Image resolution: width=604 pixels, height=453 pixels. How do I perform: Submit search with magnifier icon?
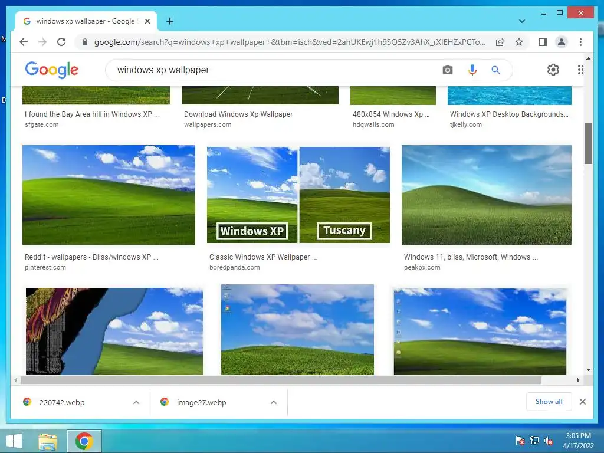click(495, 70)
